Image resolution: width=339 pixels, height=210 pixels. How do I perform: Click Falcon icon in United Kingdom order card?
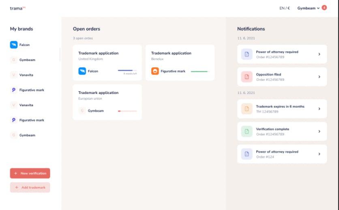point(82,71)
